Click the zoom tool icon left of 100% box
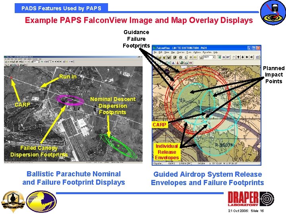The height and width of the screenshot is (214, 286). 201,57
